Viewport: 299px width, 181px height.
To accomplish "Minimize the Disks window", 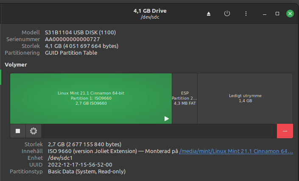I will click(264, 14).
